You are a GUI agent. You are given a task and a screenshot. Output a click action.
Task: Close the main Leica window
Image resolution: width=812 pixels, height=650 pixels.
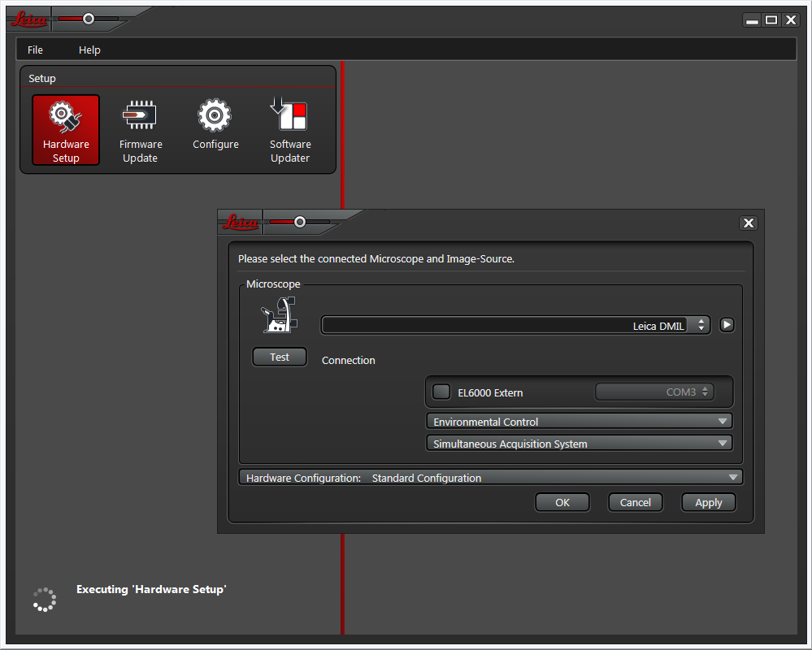(791, 20)
